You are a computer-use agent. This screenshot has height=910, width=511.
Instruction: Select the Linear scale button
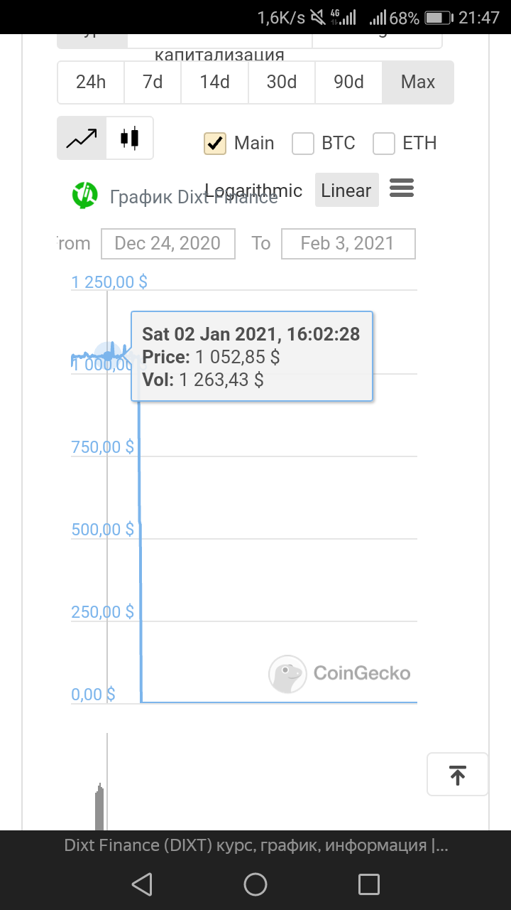click(346, 191)
